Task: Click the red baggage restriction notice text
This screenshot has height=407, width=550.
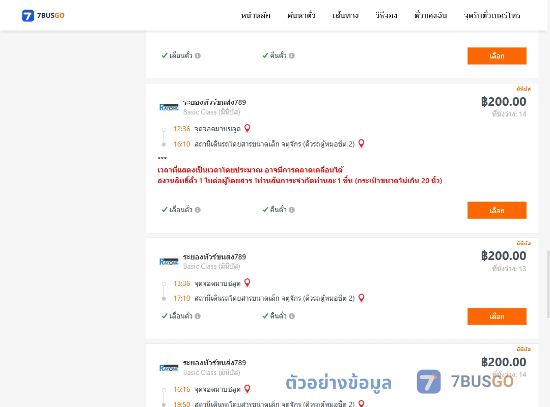Action: point(300,181)
